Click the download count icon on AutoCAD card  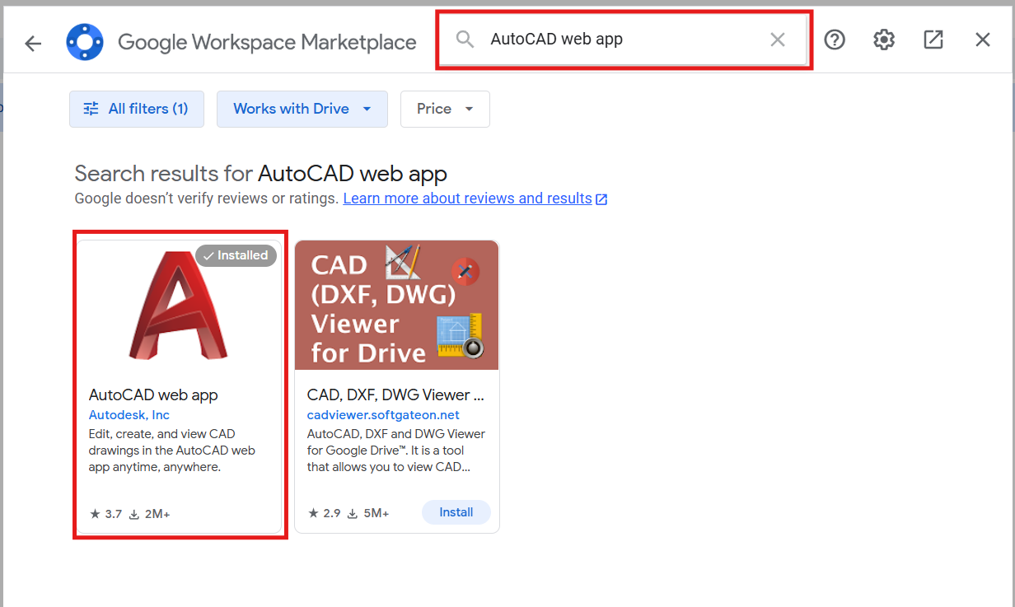click(133, 513)
